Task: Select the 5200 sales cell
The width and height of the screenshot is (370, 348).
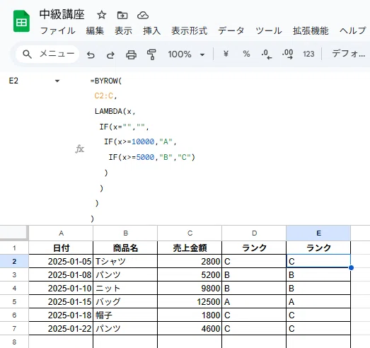Action: click(x=190, y=274)
